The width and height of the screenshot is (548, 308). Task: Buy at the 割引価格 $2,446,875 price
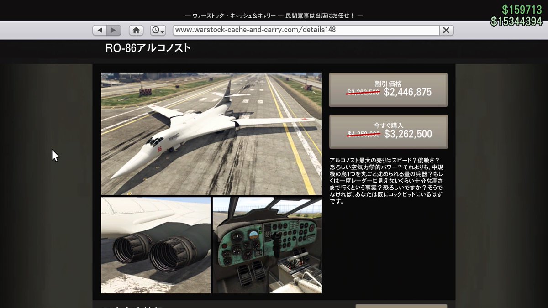[388, 89]
